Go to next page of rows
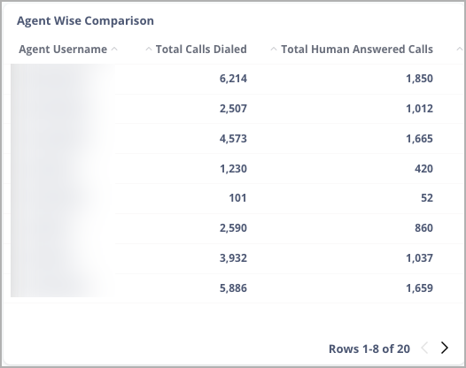The width and height of the screenshot is (466, 368). [x=445, y=348]
